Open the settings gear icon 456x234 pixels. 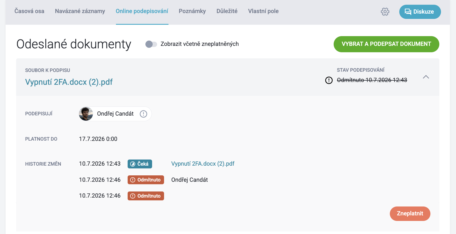[385, 12]
